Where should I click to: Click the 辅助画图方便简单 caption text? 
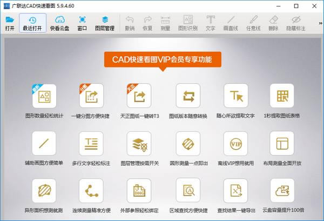[x=44, y=163]
